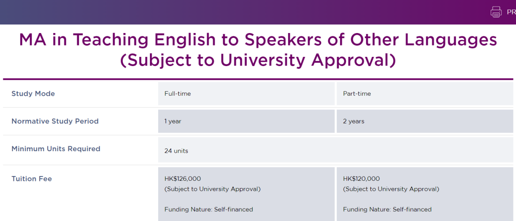
Task: Click the Tuition Fee row label
Action: coord(32,179)
